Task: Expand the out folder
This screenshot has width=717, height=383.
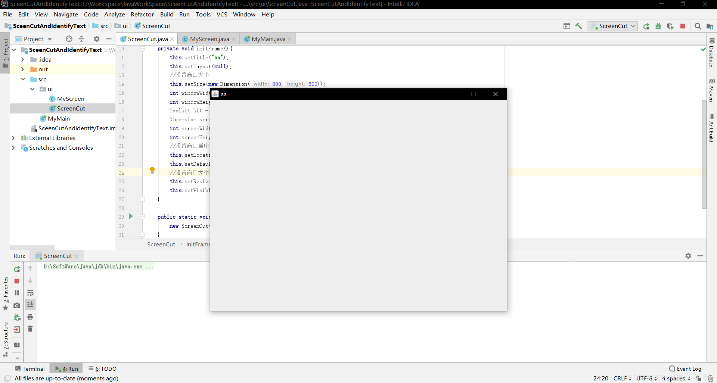Action: [22, 69]
